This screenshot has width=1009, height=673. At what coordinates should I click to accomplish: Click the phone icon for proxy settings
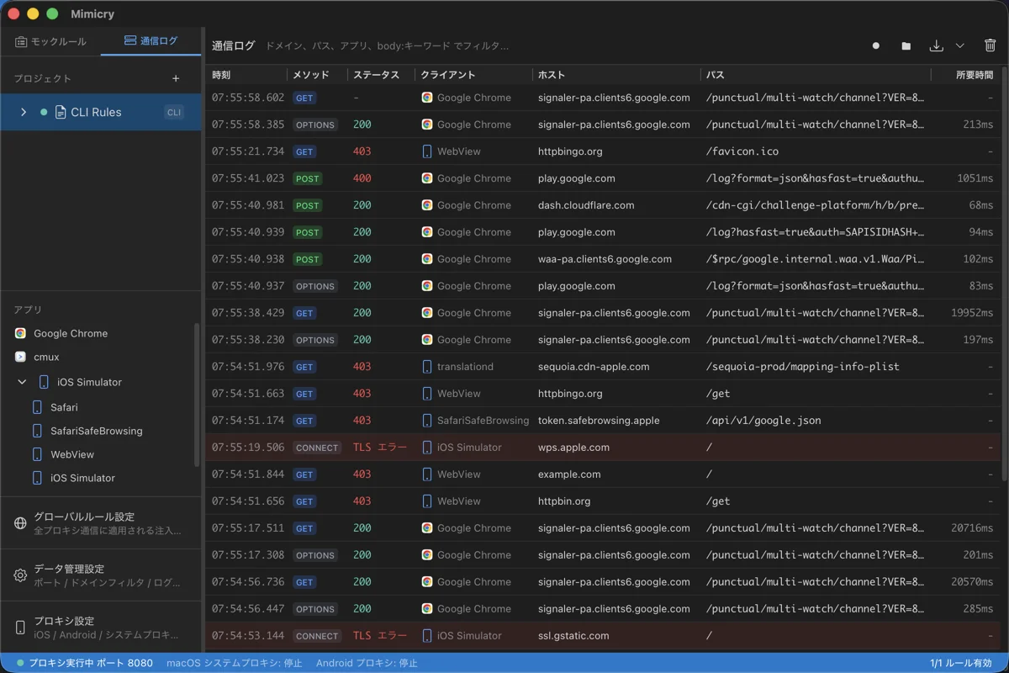[x=21, y=628]
